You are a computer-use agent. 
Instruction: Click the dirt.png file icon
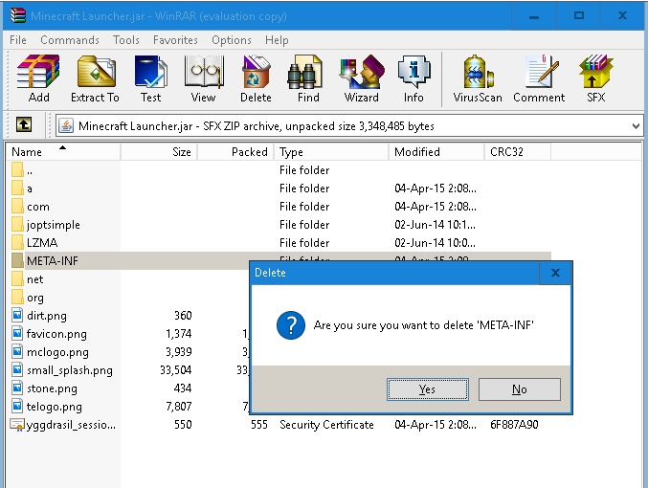coord(17,315)
